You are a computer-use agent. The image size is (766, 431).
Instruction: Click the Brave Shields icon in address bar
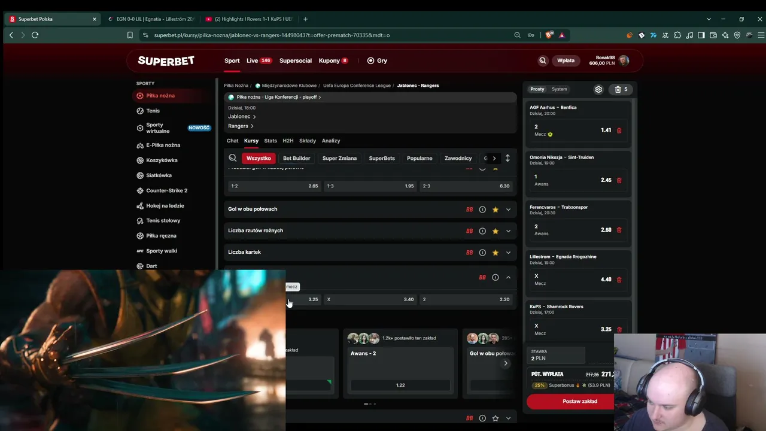coord(549,35)
